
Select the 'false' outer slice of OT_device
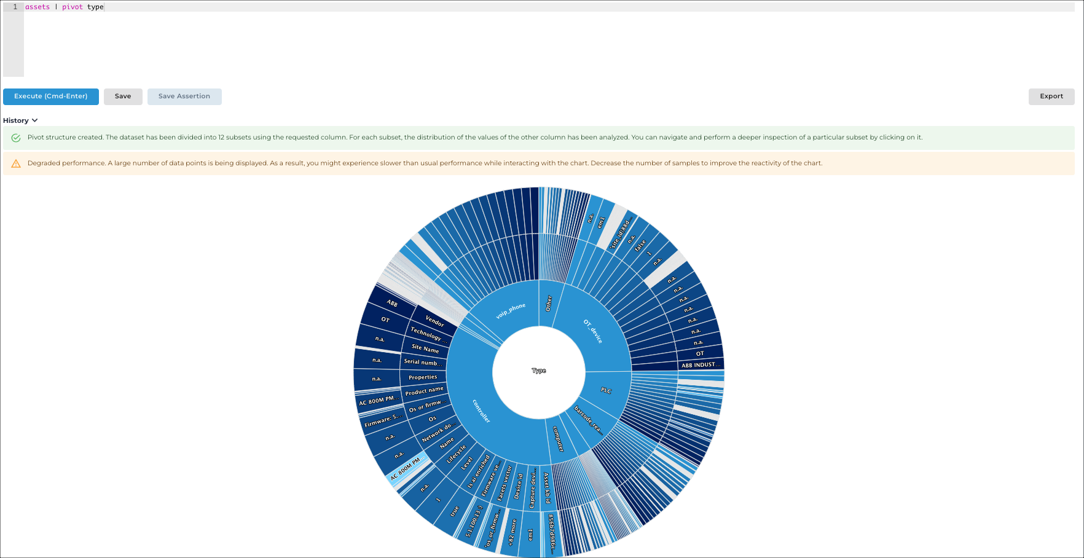(x=641, y=246)
